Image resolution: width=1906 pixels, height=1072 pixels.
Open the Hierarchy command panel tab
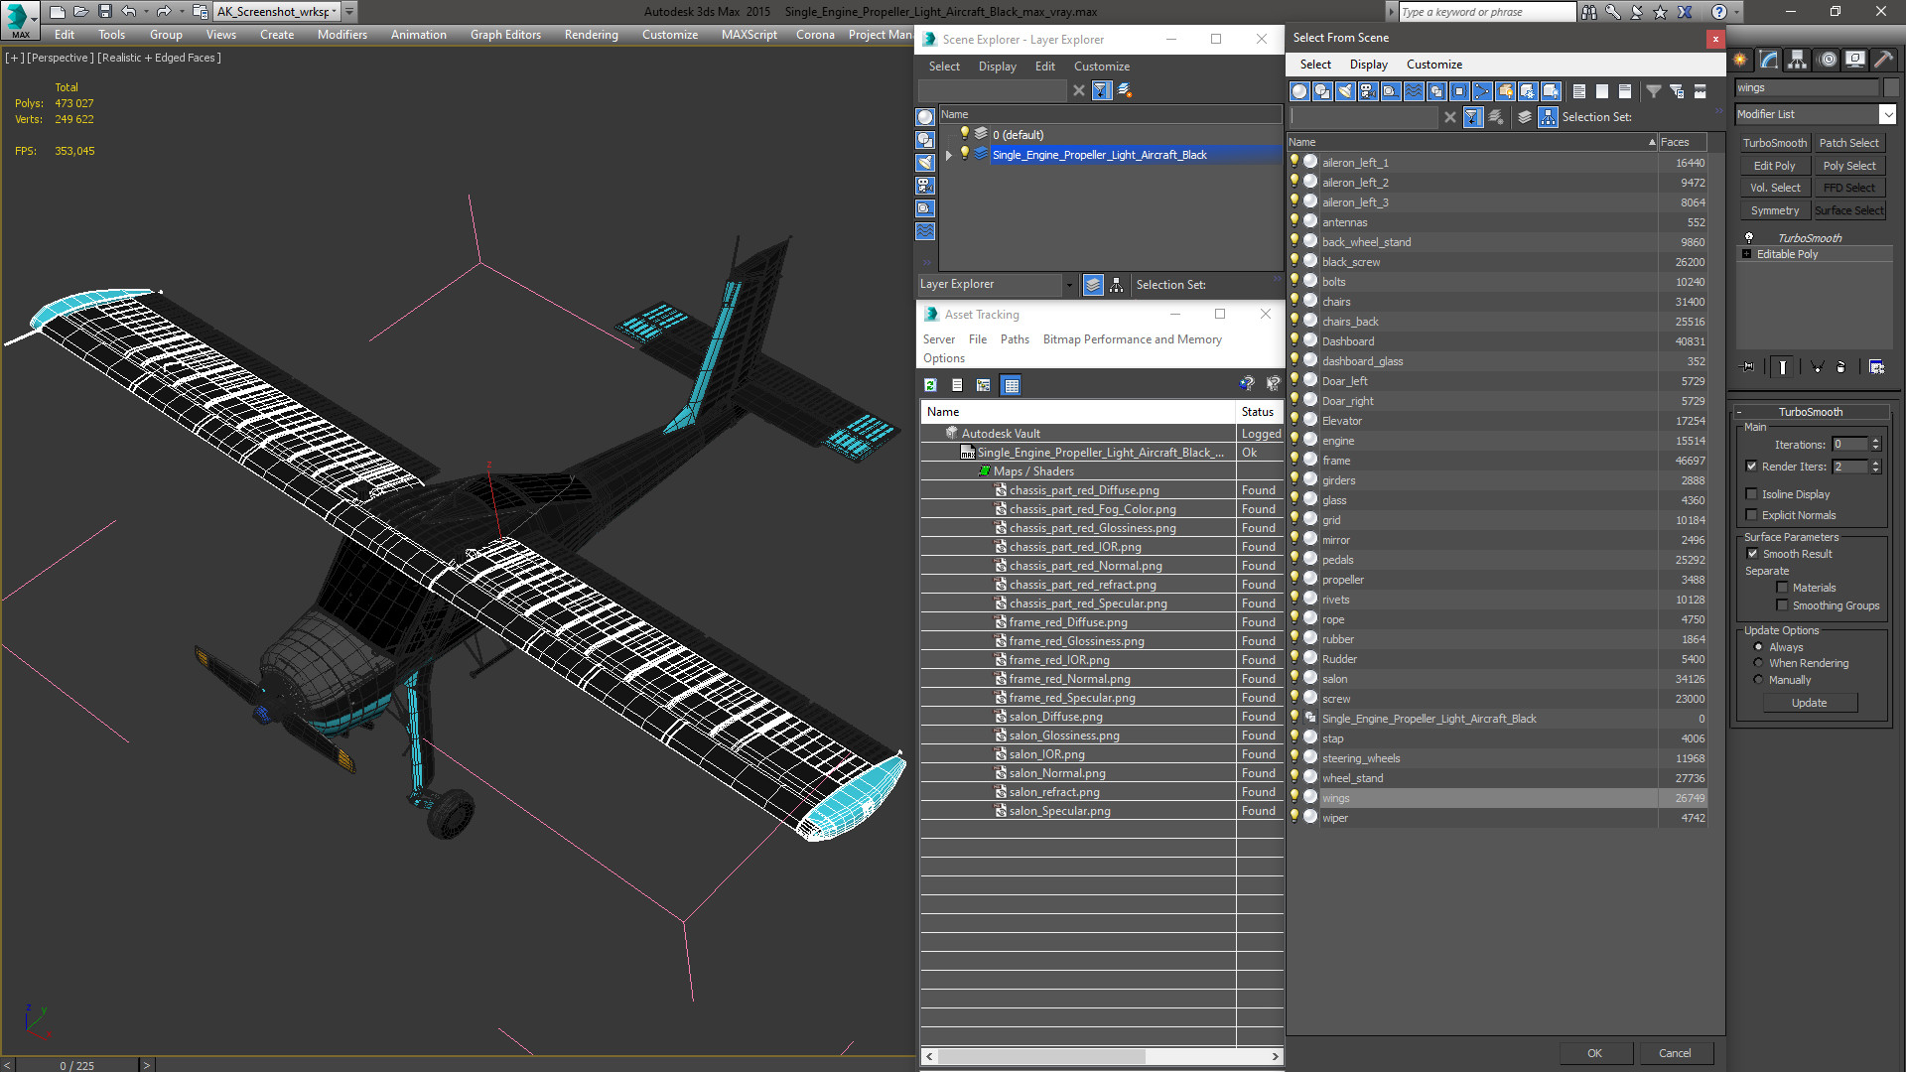click(1797, 60)
